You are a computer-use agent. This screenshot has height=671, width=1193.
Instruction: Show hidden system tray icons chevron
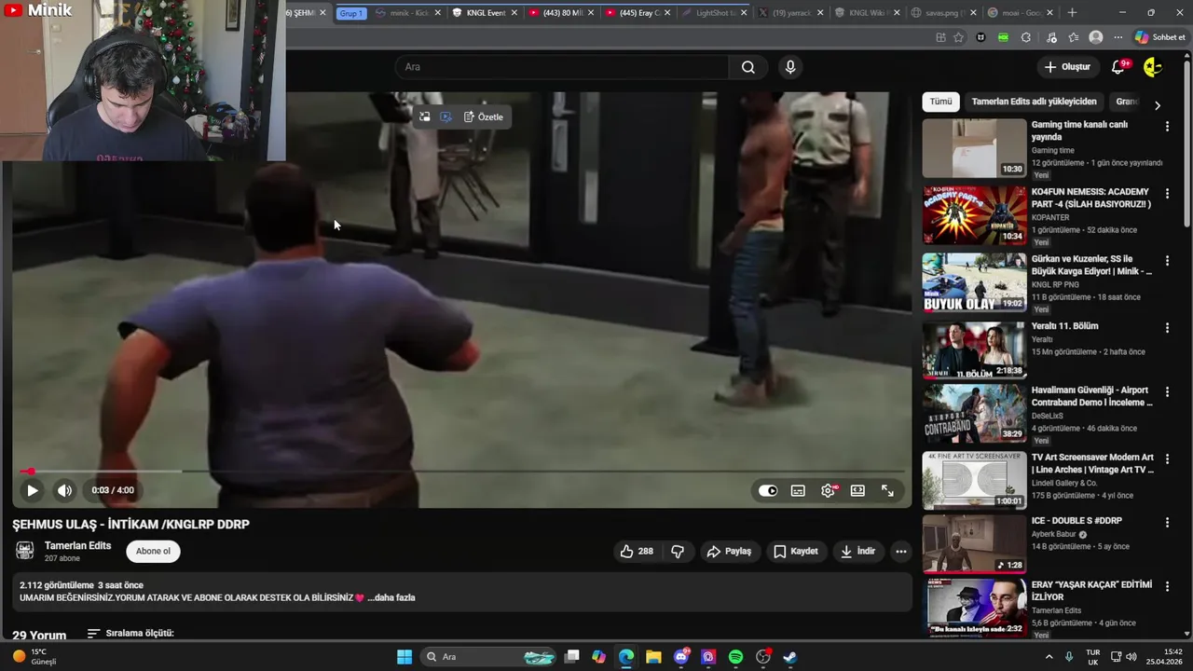pos(1049,657)
